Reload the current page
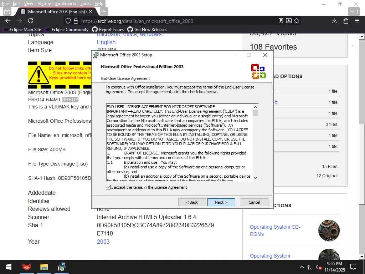 [x=31, y=21]
